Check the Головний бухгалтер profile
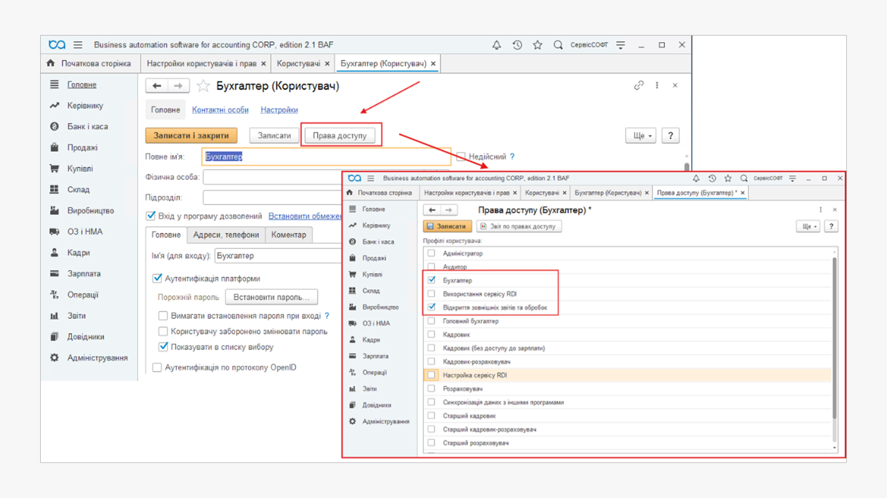This screenshot has height=498, width=887. click(431, 321)
